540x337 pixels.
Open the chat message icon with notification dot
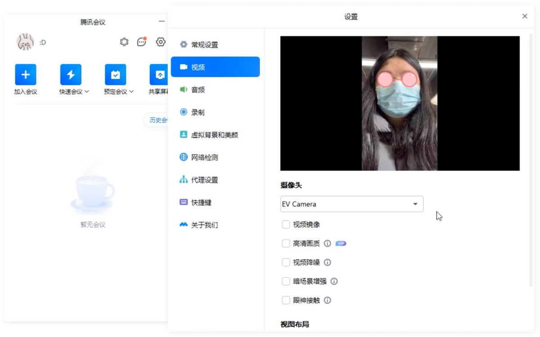pos(142,41)
